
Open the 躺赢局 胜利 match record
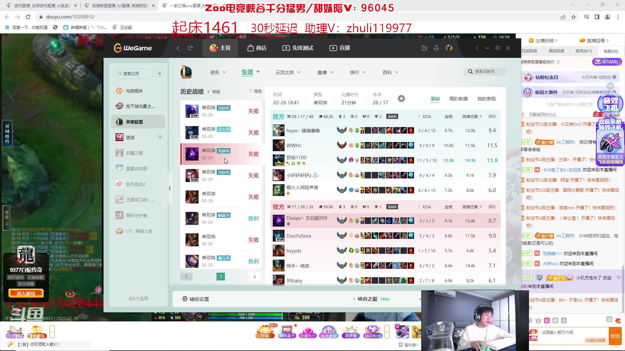point(222,218)
